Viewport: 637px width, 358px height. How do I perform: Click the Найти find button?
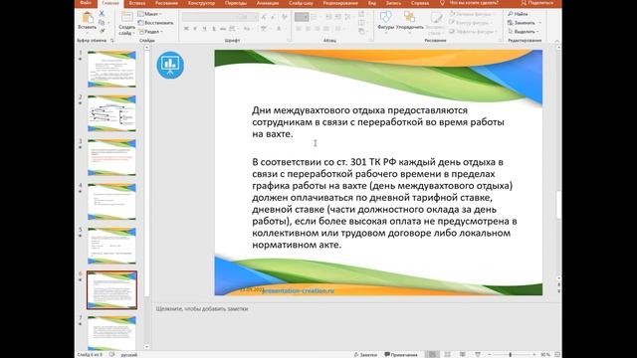pos(518,14)
